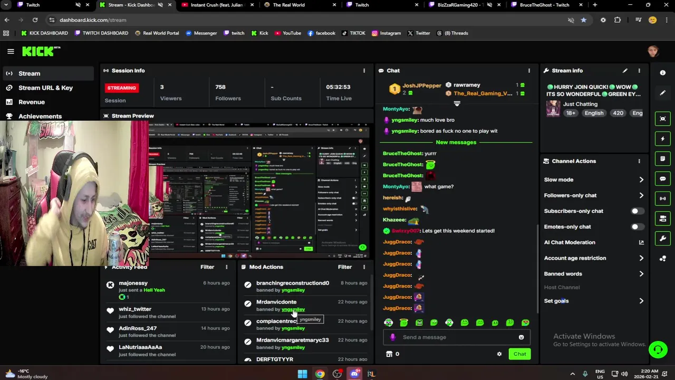675x380 pixels.
Task: Open Chrome from the Windows taskbar
Action: [x=320, y=374]
